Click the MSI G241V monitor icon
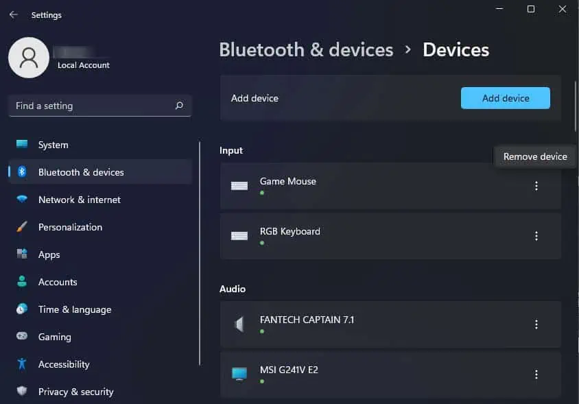This screenshot has height=404, width=579. (x=239, y=374)
